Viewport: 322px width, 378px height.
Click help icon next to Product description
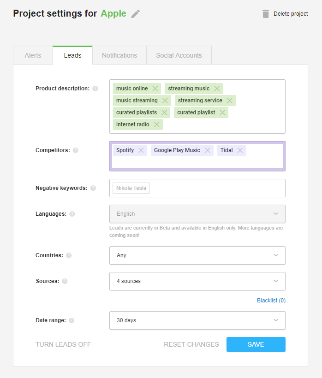95,89
